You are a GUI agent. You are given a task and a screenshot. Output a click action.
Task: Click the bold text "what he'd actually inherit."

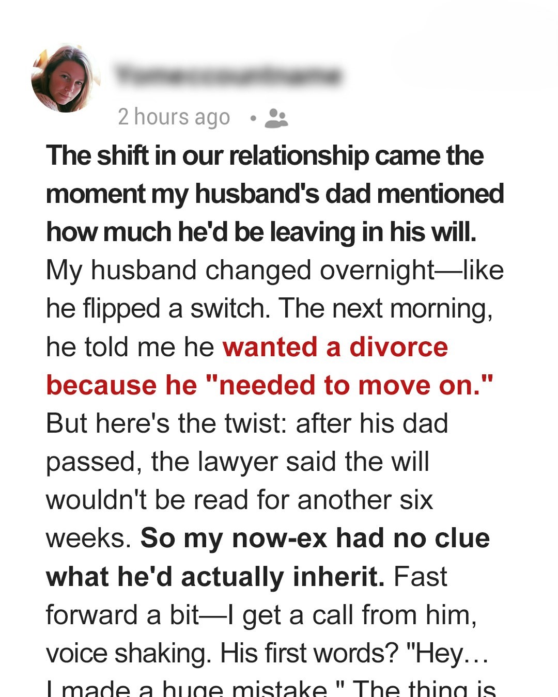[x=215, y=576]
